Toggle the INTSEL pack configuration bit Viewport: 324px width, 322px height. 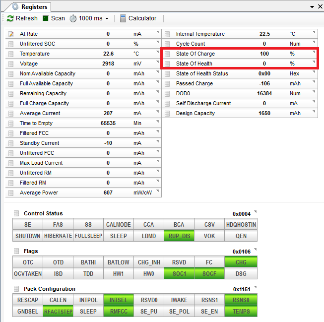[119, 300]
